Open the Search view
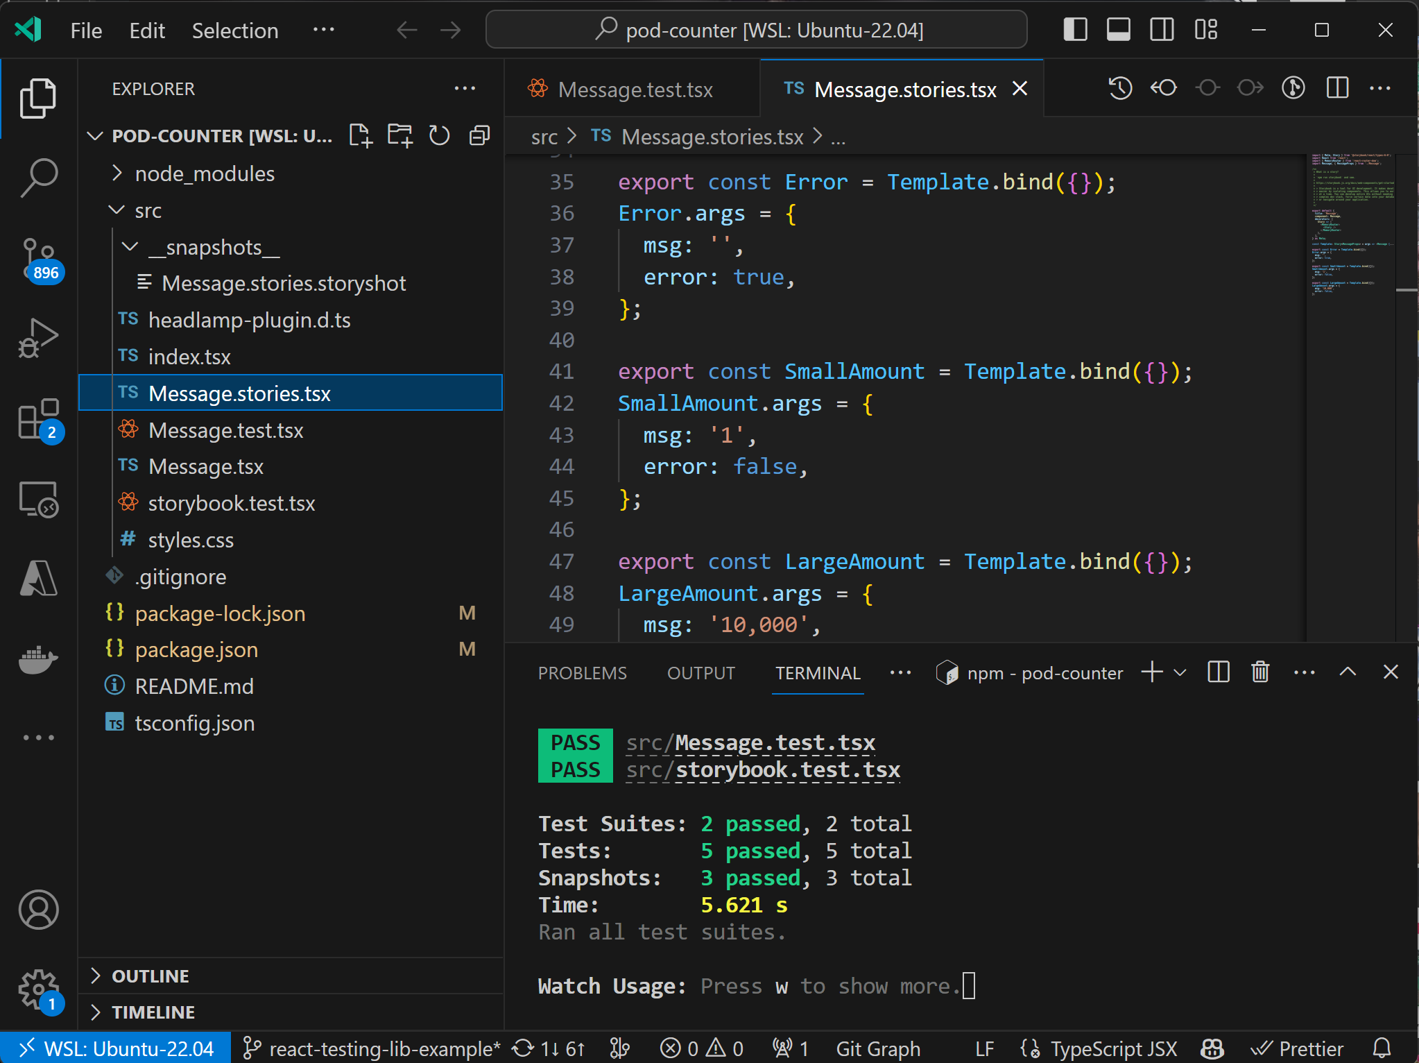Image resolution: width=1419 pixels, height=1063 pixels. click(39, 177)
